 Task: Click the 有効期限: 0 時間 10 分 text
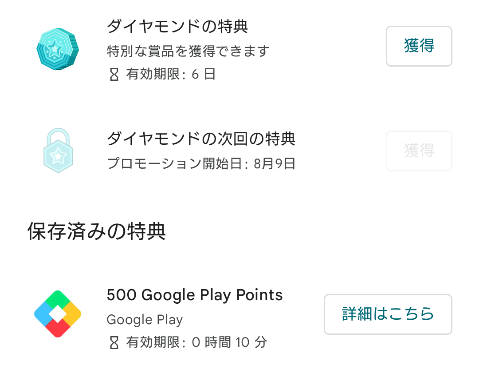pyautogui.click(x=196, y=342)
